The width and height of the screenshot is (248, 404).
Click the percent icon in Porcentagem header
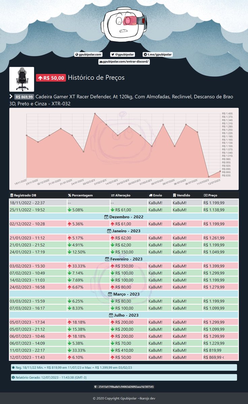70,195
